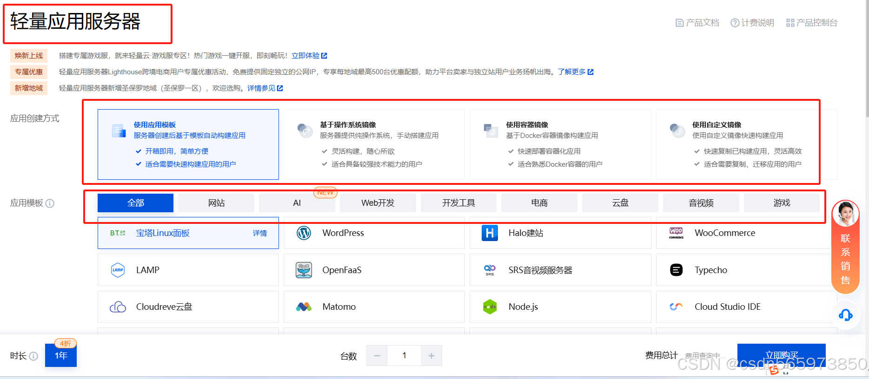
Task: Click the container icon beside 使用容器镜像
Action: click(491, 131)
